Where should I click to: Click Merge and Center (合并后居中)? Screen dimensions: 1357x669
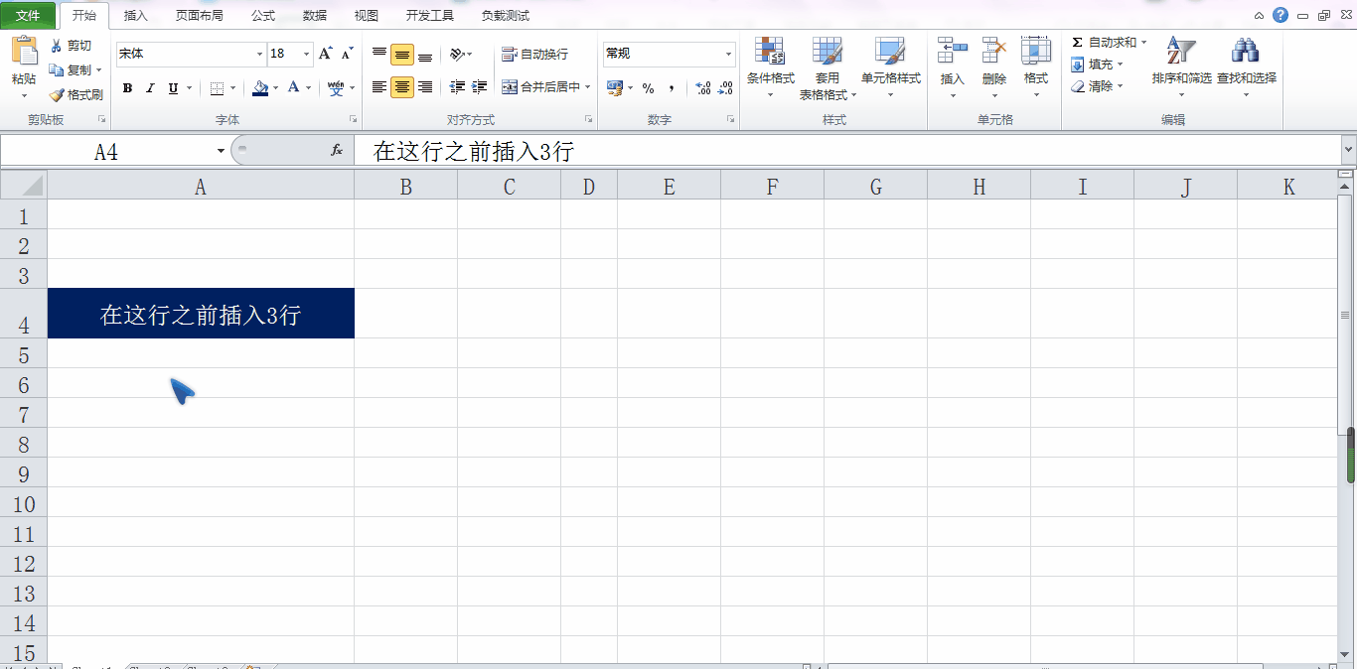[541, 87]
